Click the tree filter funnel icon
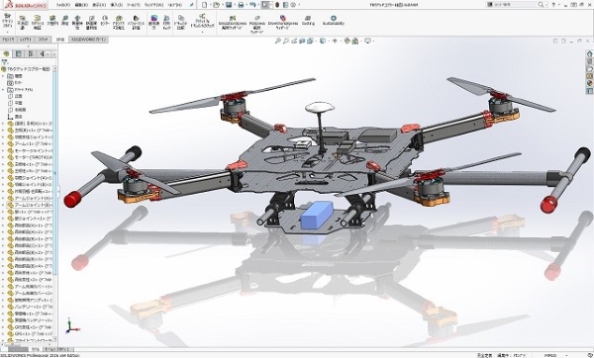Viewport: 594px width, 358px height. tap(5, 62)
